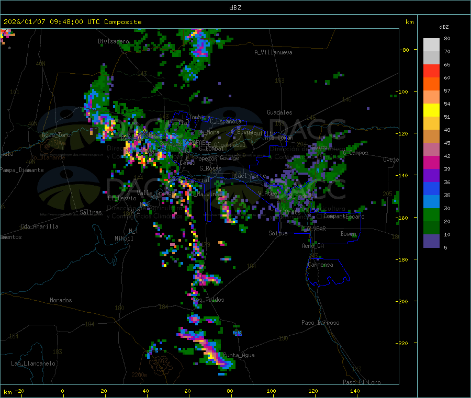This screenshot has width=471, height=398.
Task: Pick the yellow 54–51 dBZ legend swatch
Action: point(431,110)
